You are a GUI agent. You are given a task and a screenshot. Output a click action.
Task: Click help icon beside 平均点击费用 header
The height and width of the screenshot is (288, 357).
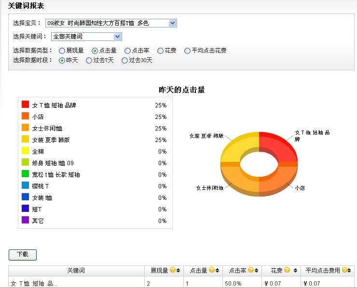coord(344,271)
